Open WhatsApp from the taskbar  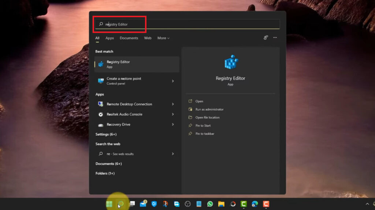[211, 204]
